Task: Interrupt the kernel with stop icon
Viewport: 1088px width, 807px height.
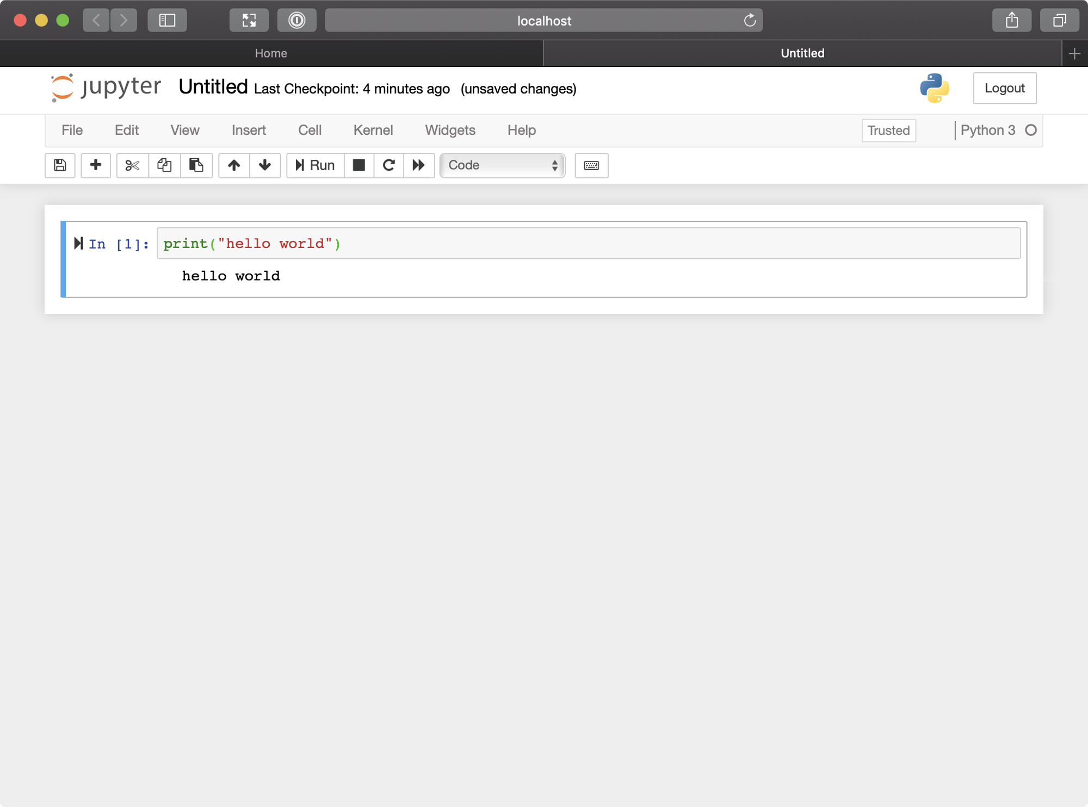Action: (359, 165)
